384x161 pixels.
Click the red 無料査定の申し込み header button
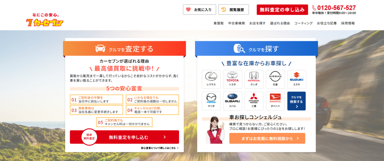(282, 10)
